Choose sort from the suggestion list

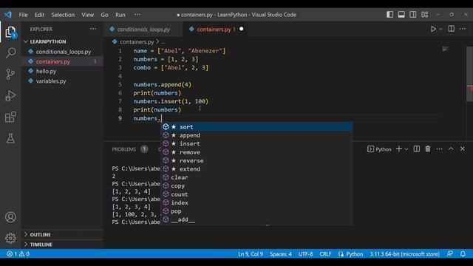(257, 127)
